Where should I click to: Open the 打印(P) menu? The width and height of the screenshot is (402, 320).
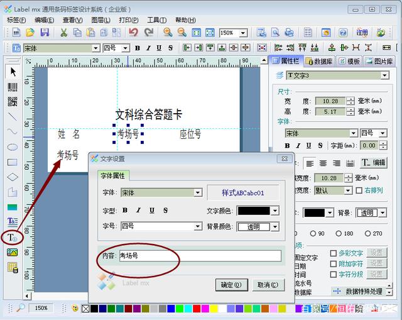(x=129, y=20)
